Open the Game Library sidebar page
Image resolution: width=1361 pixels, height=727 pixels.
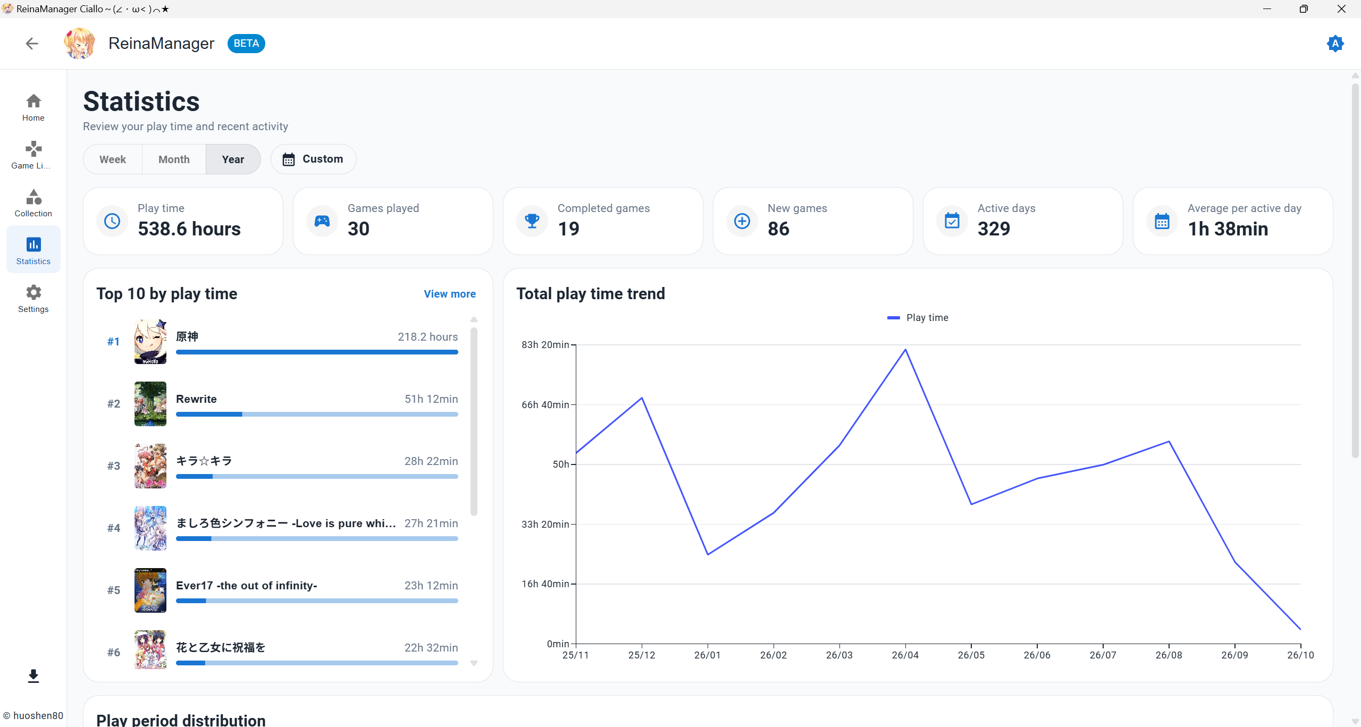pyautogui.click(x=33, y=155)
